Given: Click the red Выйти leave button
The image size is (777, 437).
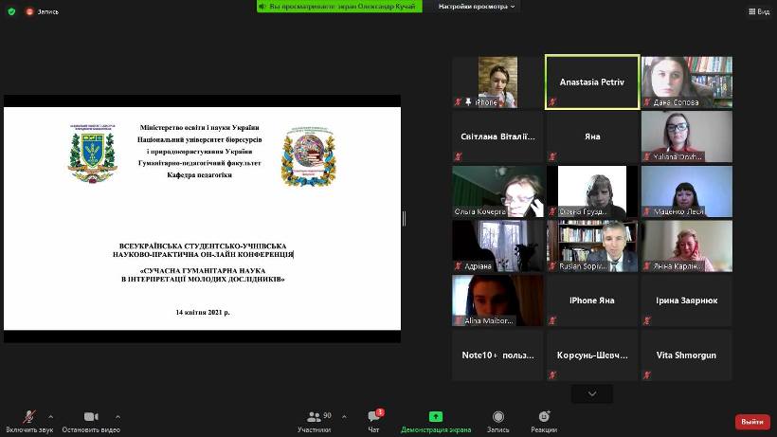Looking at the screenshot, I should (752, 422).
